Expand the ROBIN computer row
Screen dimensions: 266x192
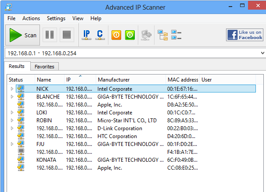(12, 121)
